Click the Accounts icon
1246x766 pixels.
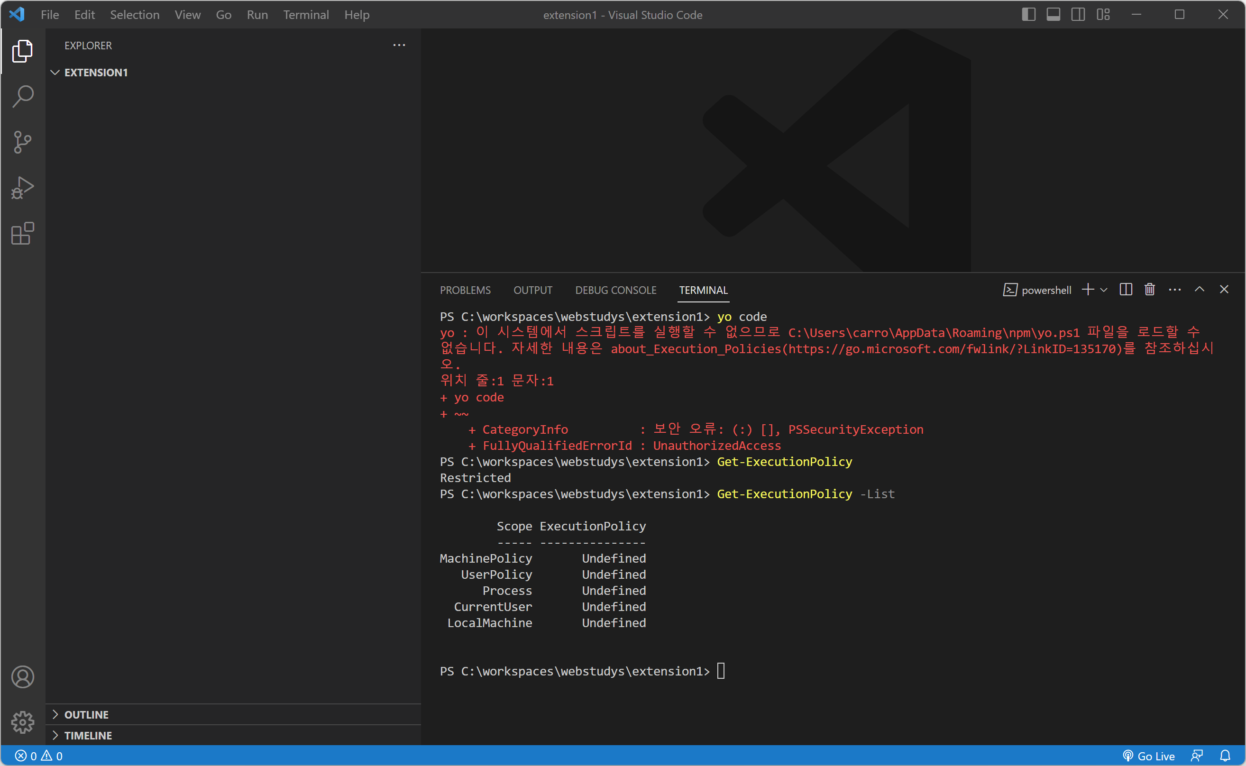point(22,677)
